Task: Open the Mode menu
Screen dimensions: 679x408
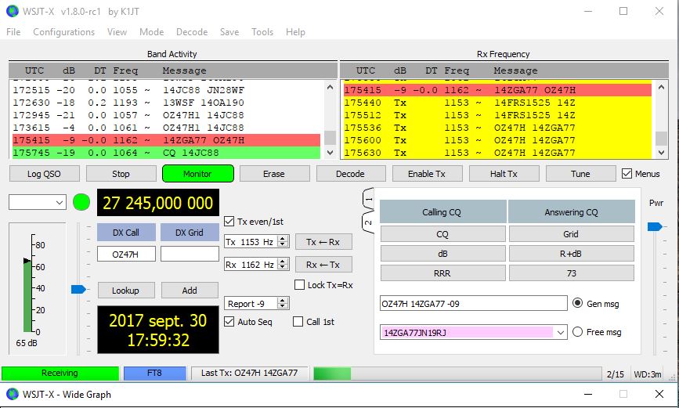Action: pos(152,32)
